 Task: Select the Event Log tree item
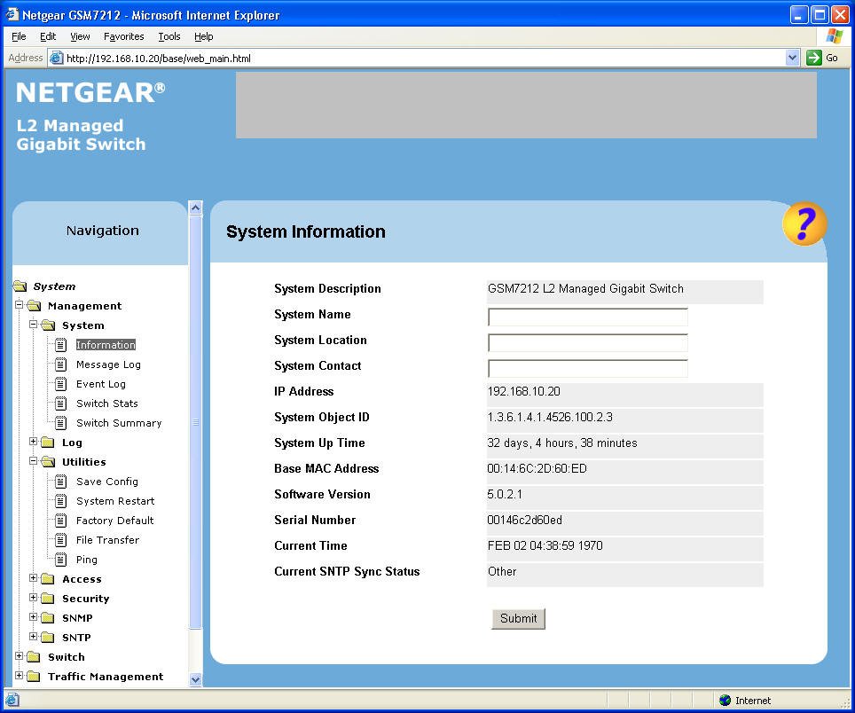(101, 384)
